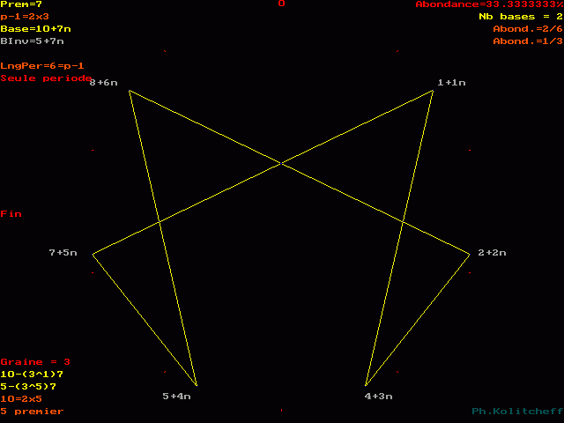
Task: Click the 'LngPer=6=p-1' label
Action: tap(42, 66)
